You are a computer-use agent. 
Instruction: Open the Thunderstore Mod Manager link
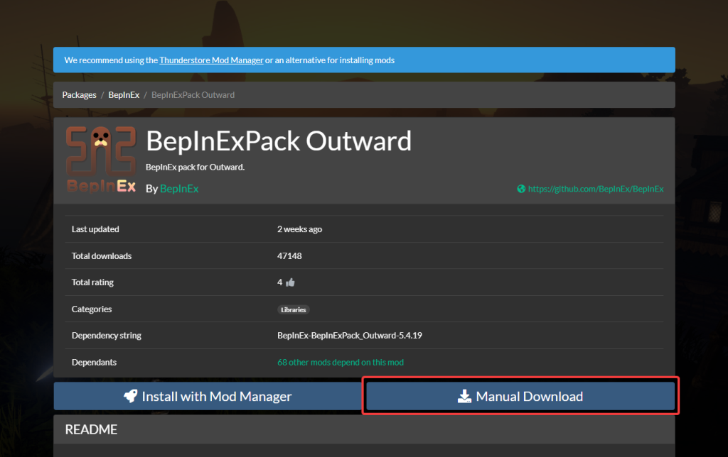(211, 60)
